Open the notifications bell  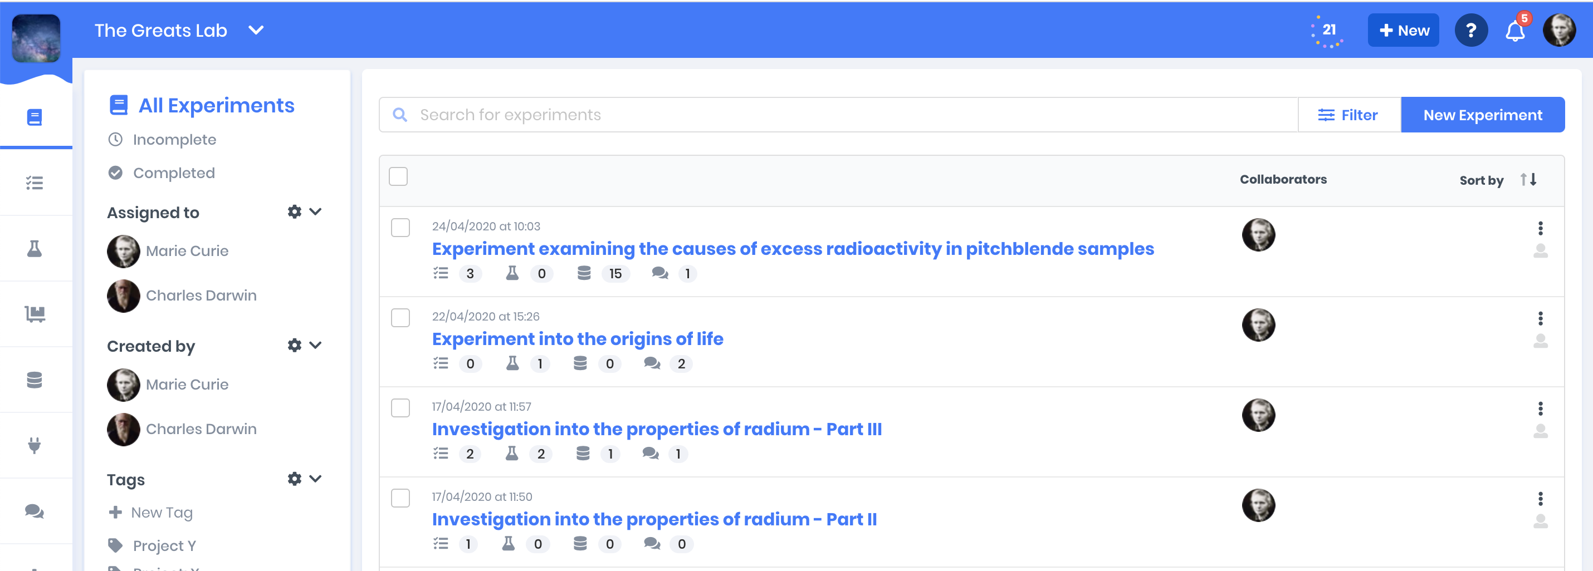(x=1514, y=31)
